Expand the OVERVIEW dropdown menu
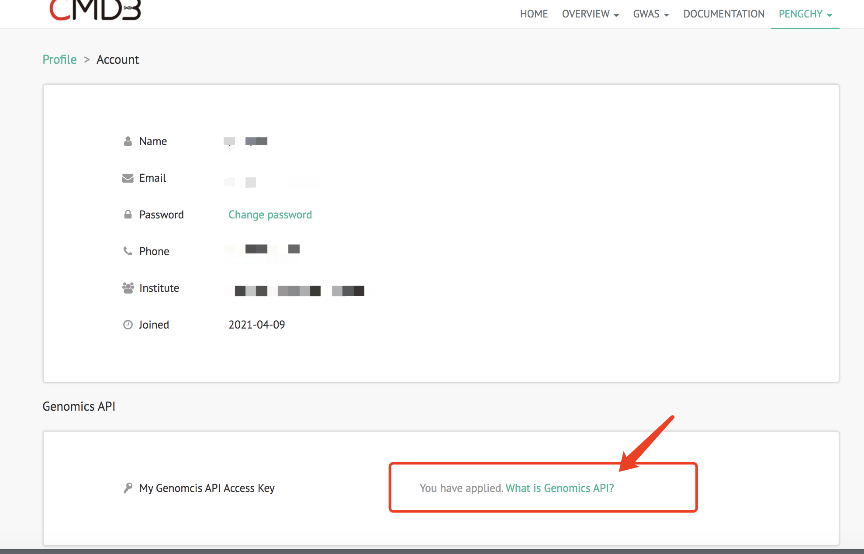The height and width of the screenshot is (554, 864). (x=590, y=14)
